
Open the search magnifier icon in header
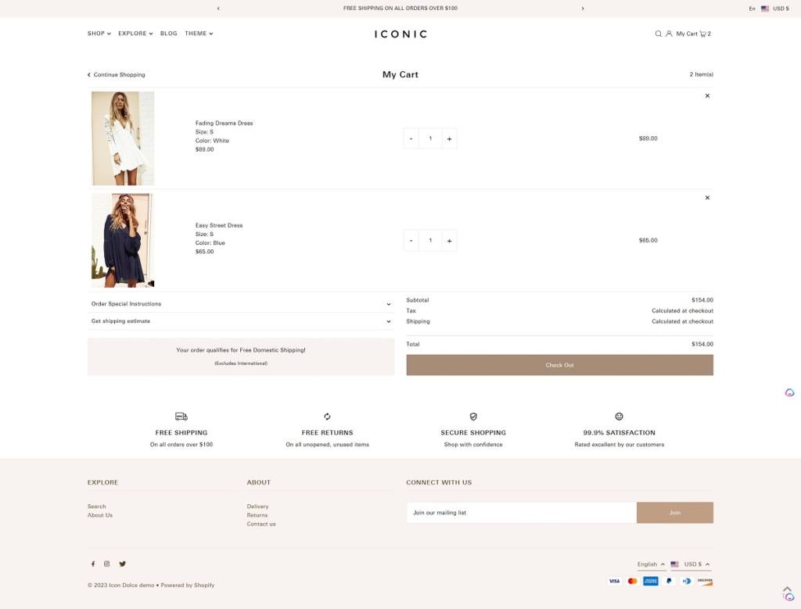coord(658,34)
